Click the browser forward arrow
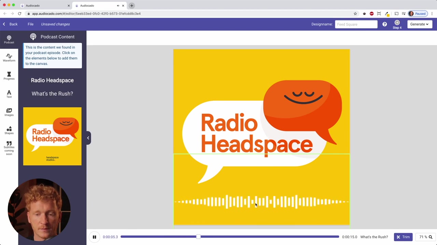Image resolution: width=437 pixels, height=245 pixels. tap(12, 14)
